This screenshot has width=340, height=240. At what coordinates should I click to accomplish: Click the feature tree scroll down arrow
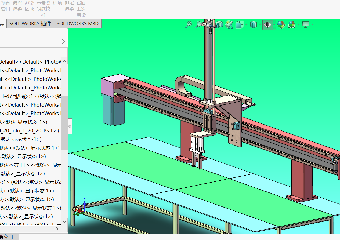pyautogui.click(x=64, y=222)
